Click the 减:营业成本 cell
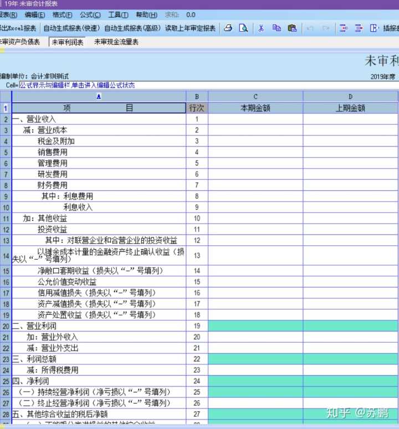Image resolution: width=399 pixels, height=429 pixels. pyautogui.click(x=99, y=130)
